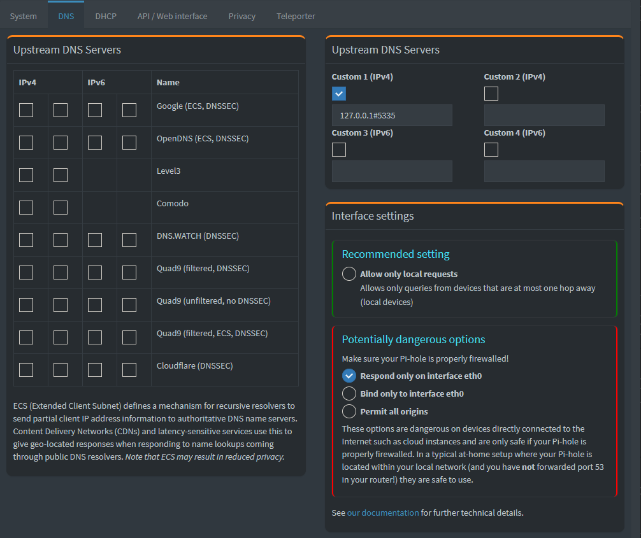Image resolution: width=641 pixels, height=538 pixels.
Task: Enable Google primary IPv4 checkbox
Action: click(x=26, y=110)
